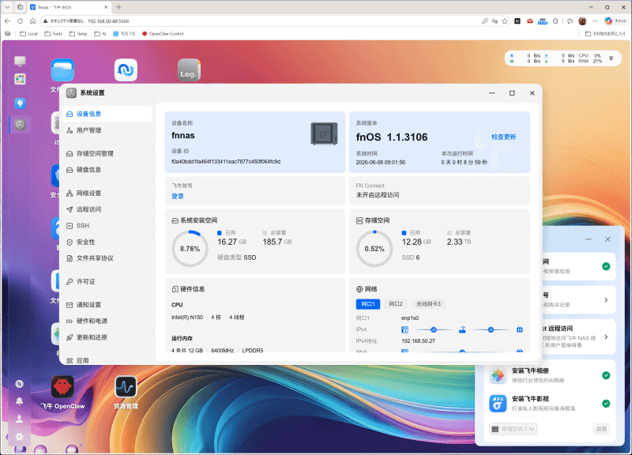
Task: Click the green check next to 安装飞牛相册
Action: pos(606,375)
